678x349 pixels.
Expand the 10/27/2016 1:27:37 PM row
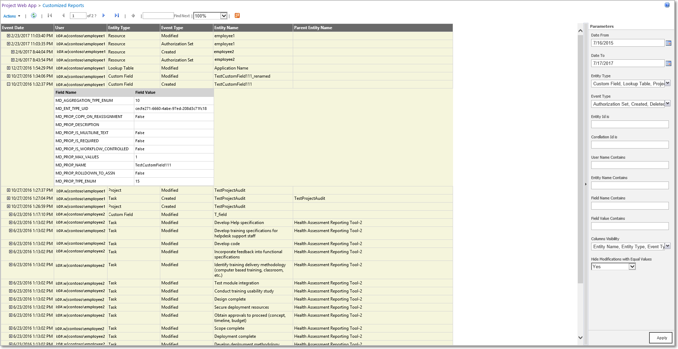coord(9,190)
